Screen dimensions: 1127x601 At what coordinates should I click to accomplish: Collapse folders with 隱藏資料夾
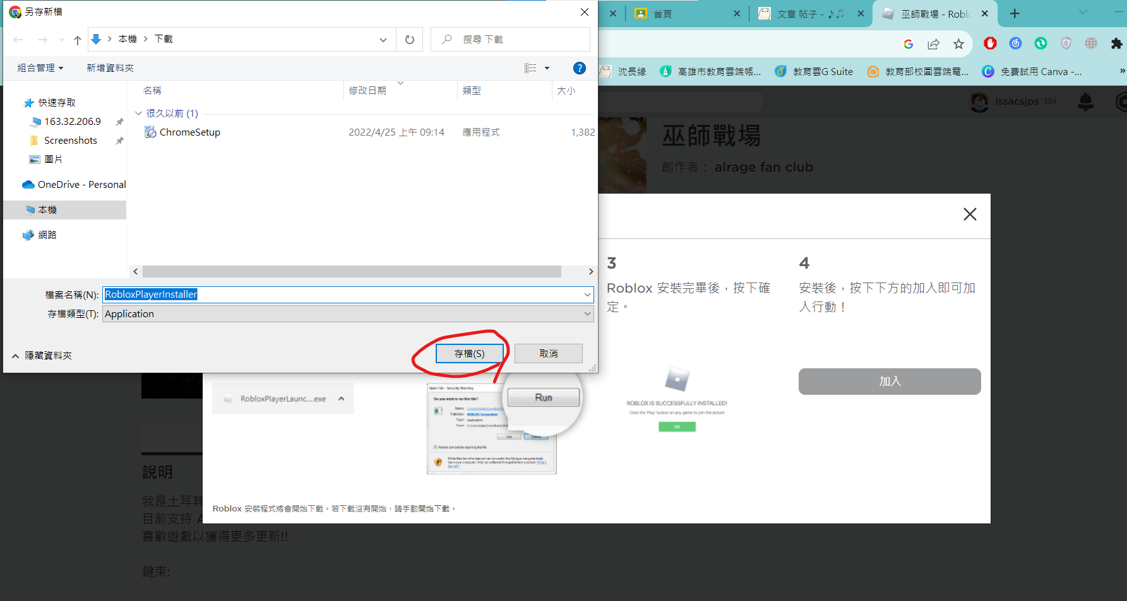[x=42, y=356]
